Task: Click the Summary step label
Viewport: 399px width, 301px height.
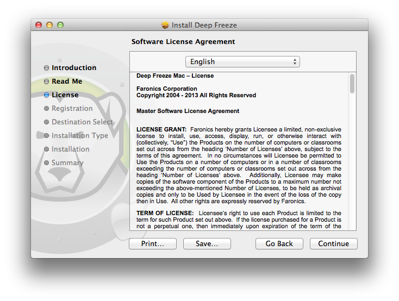Action: [67, 162]
